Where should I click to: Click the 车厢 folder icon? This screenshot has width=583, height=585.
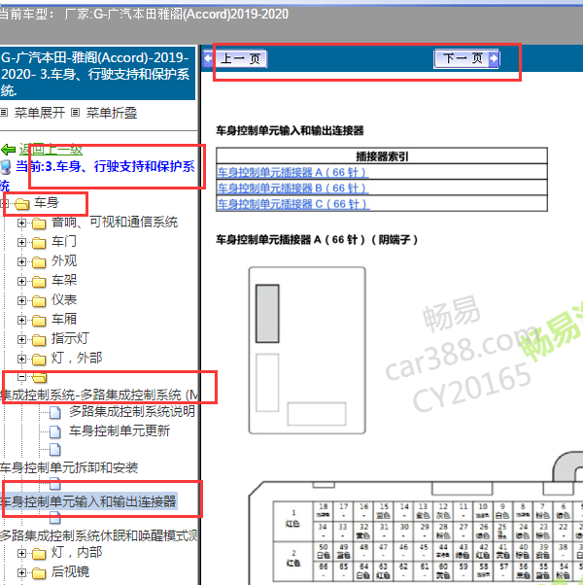point(39,321)
